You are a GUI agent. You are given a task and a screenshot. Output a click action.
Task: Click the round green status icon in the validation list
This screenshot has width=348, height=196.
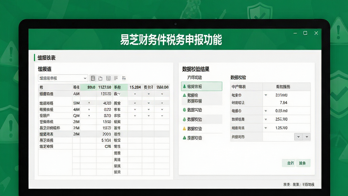(x=184, y=110)
